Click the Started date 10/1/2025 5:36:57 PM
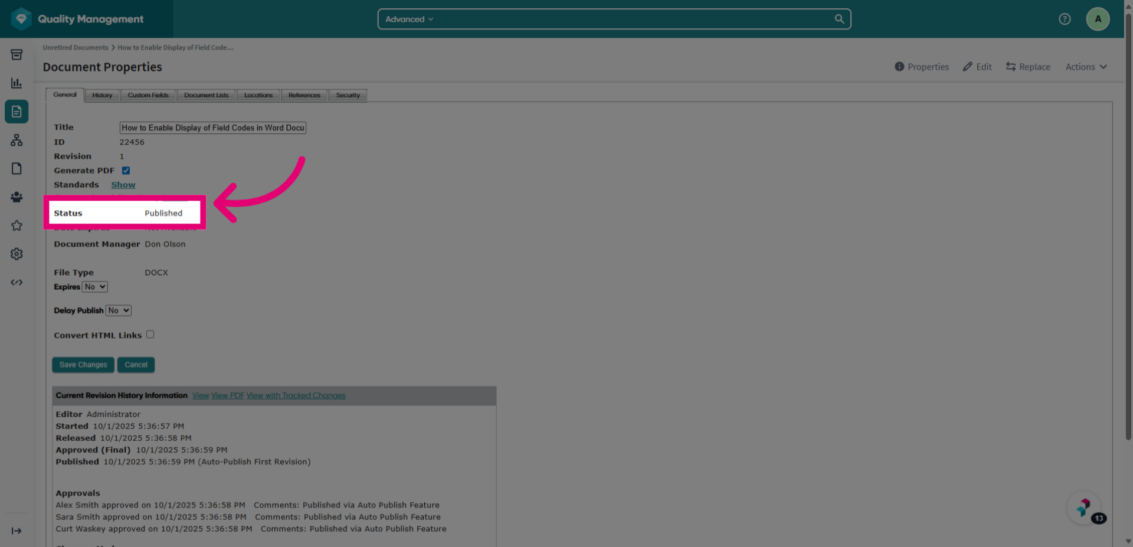Viewport: 1133px width, 547px height. [139, 426]
